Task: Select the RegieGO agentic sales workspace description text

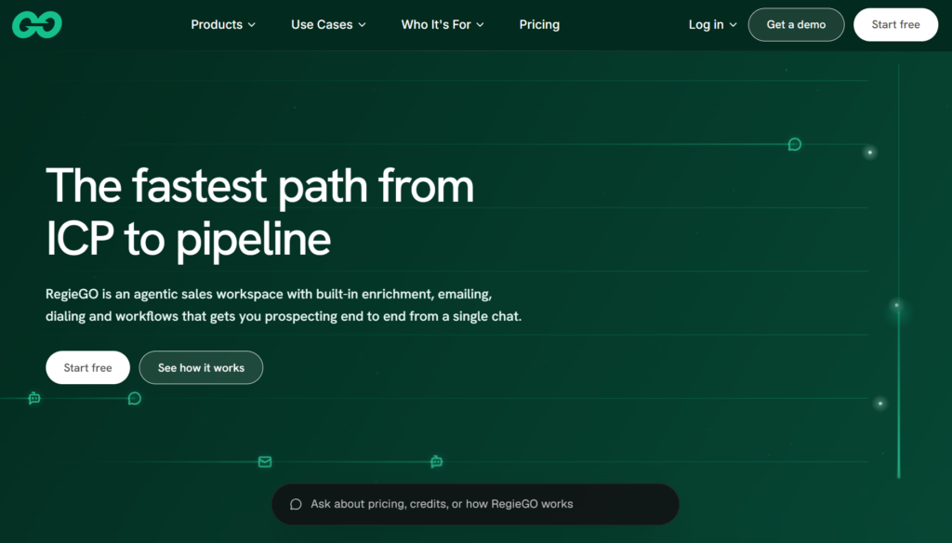Action: click(x=284, y=305)
